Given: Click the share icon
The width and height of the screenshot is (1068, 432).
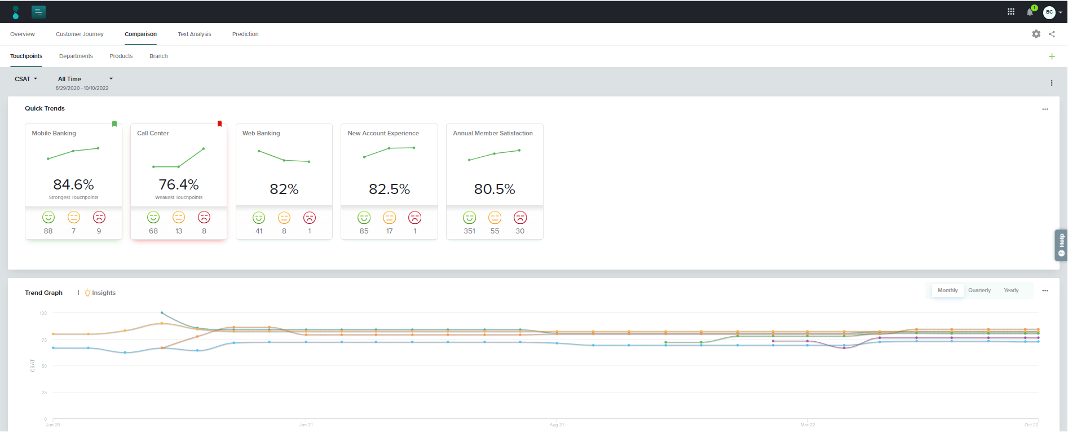Looking at the screenshot, I should tap(1052, 34).
